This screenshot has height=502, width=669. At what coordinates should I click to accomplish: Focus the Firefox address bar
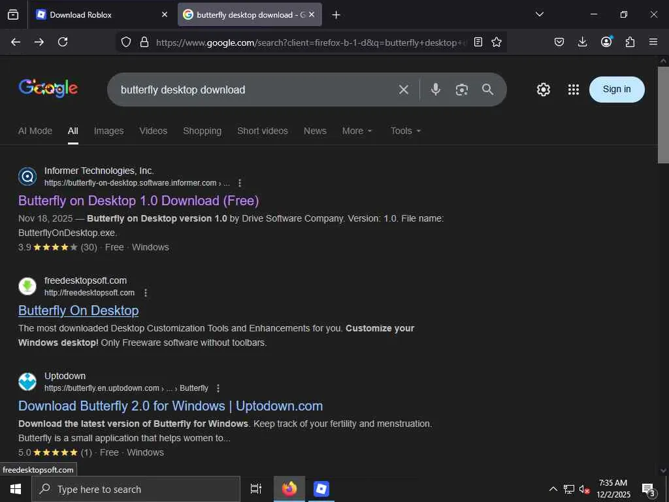(312, 42)
